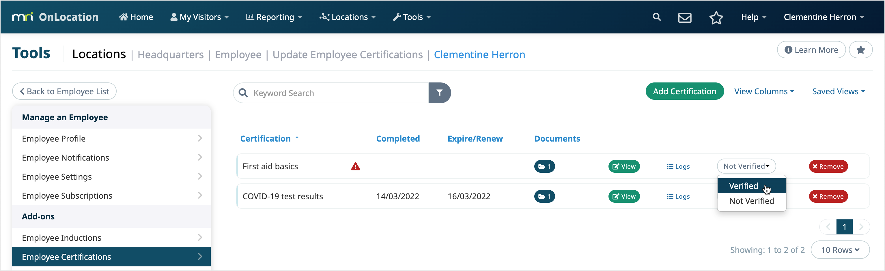Screen dimensions: 885x271
Task: Remove the COVID-19 test results certification
Action: tap(828, 196)
